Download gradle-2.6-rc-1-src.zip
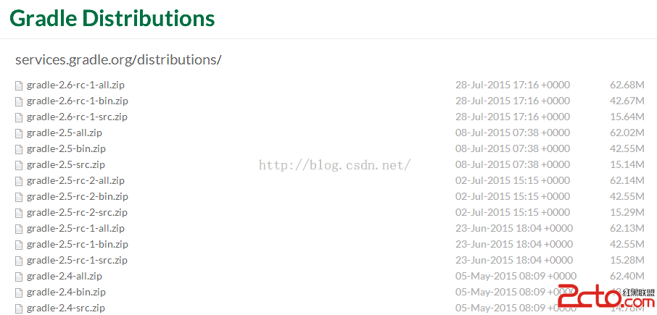The height and width of the screenshot is (315, 657). tap(77, 117)
